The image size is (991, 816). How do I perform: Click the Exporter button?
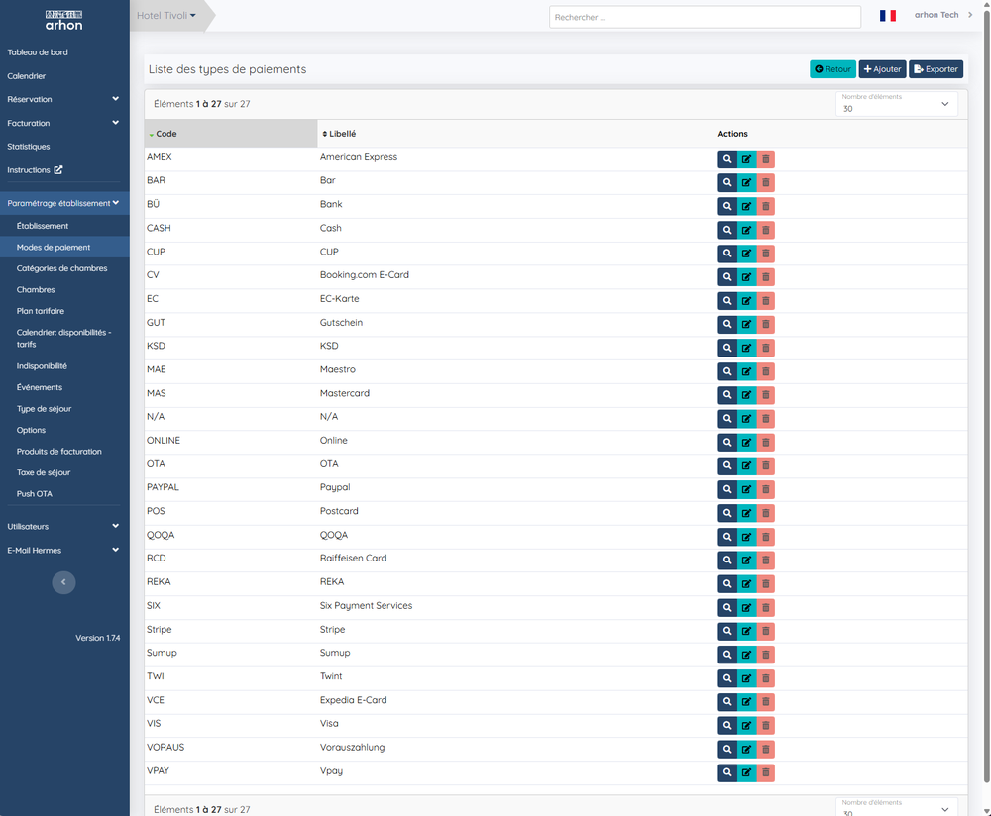tap(936, 69)
